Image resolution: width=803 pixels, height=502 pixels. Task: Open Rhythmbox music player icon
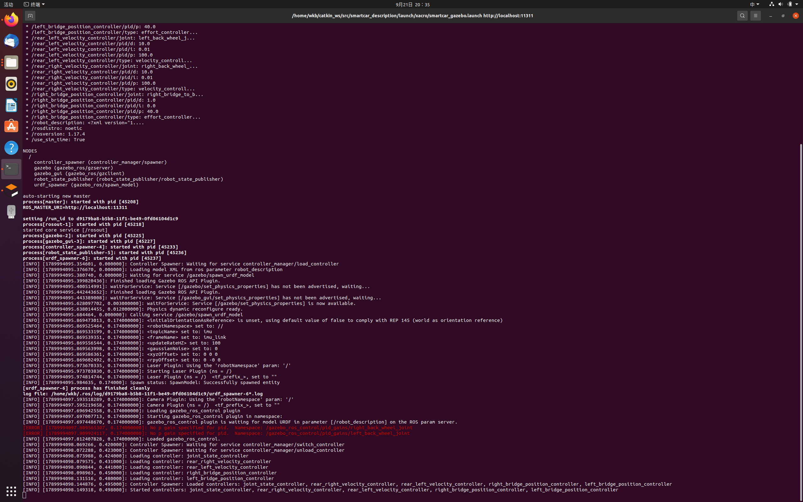coord(11,84)
